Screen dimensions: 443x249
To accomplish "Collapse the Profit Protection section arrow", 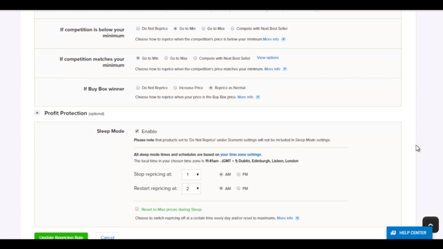I will tap(37, 113).
